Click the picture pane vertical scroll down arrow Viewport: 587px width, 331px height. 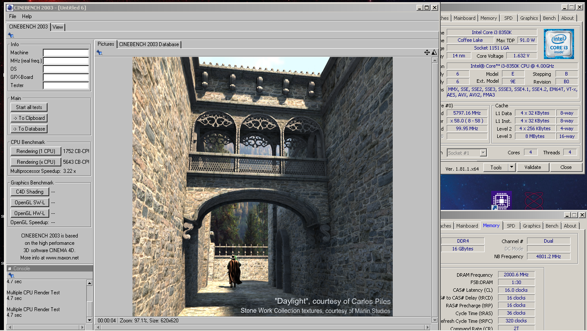(x=435, y=320)
